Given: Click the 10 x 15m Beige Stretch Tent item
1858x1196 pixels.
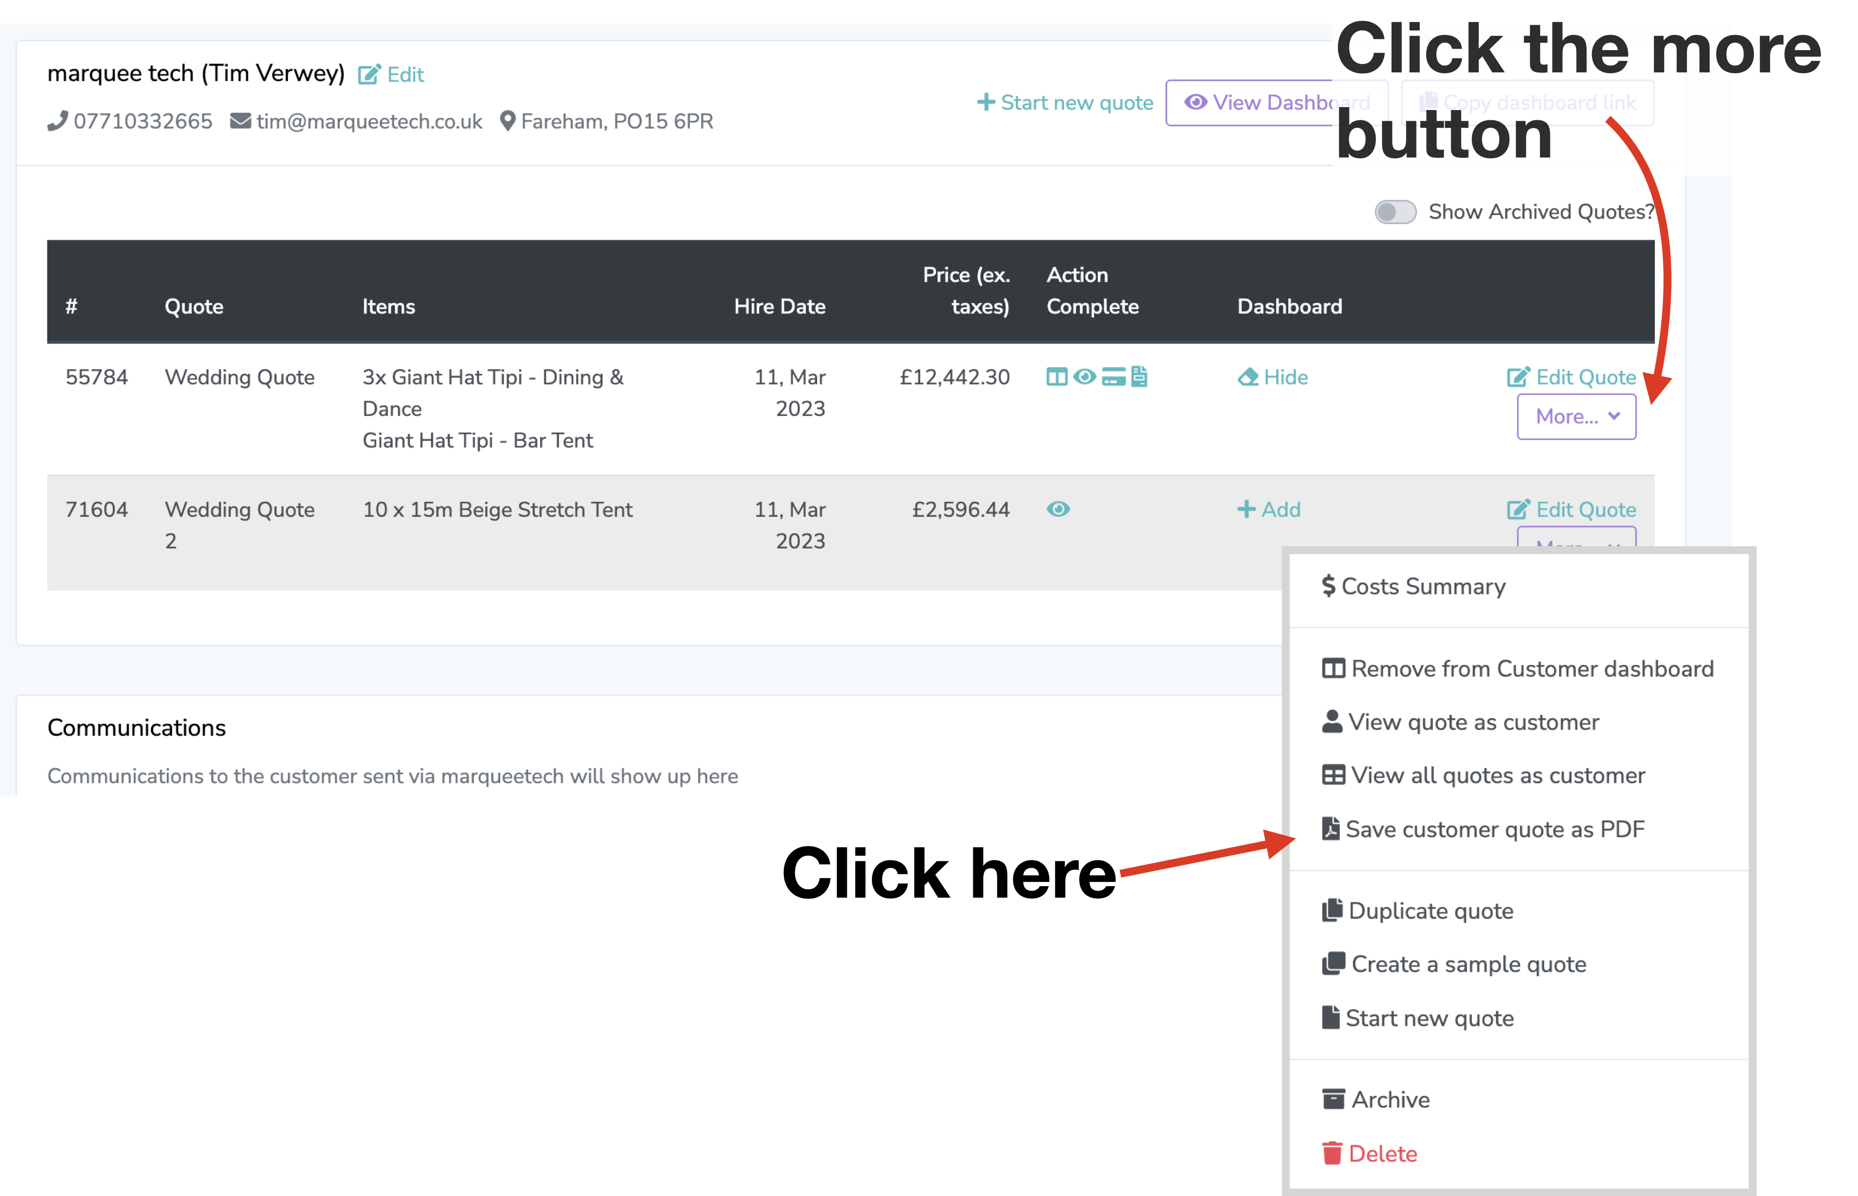Looking at the screenshot, I should click(497, 509).
